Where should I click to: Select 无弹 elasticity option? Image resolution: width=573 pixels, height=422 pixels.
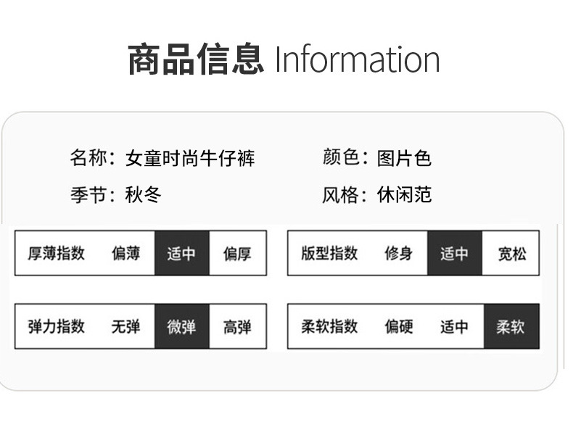coord(125,327)
